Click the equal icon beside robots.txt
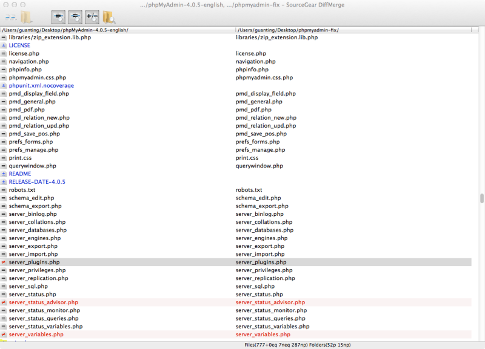The height and width of the screenshot is (349, 485). [x=4, y=190]
